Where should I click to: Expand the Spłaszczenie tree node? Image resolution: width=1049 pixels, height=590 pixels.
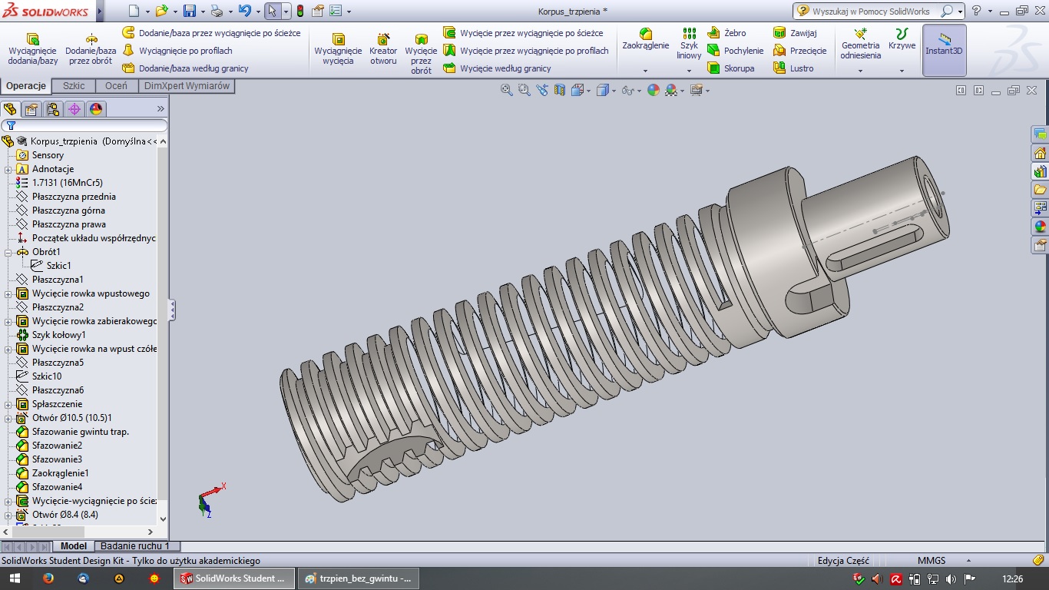coord(8,404)
